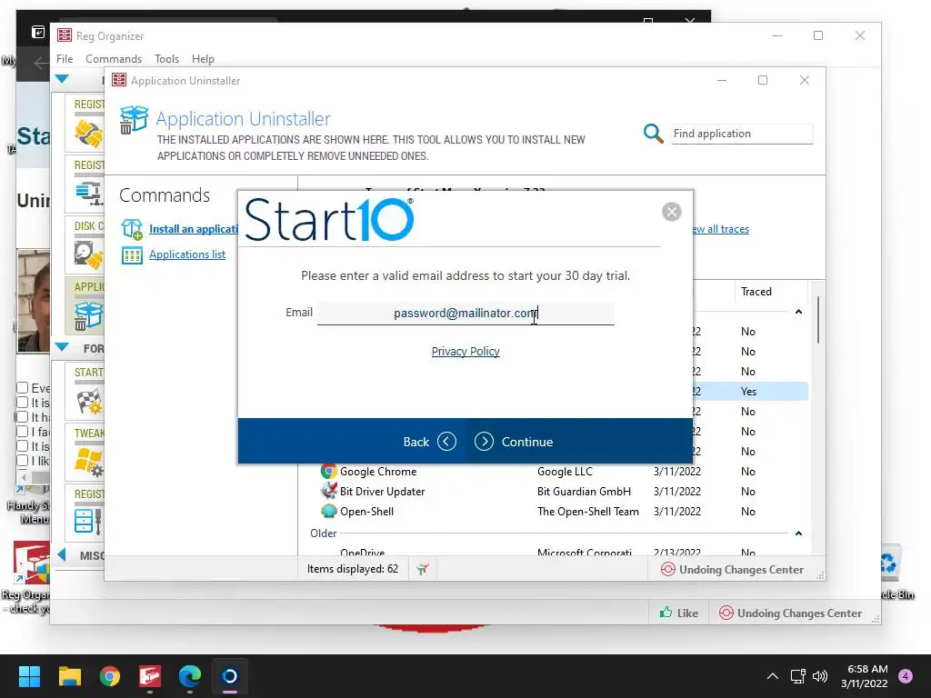
Task: Open the Applications uninstaller sidebar icon
Action: 88,315
